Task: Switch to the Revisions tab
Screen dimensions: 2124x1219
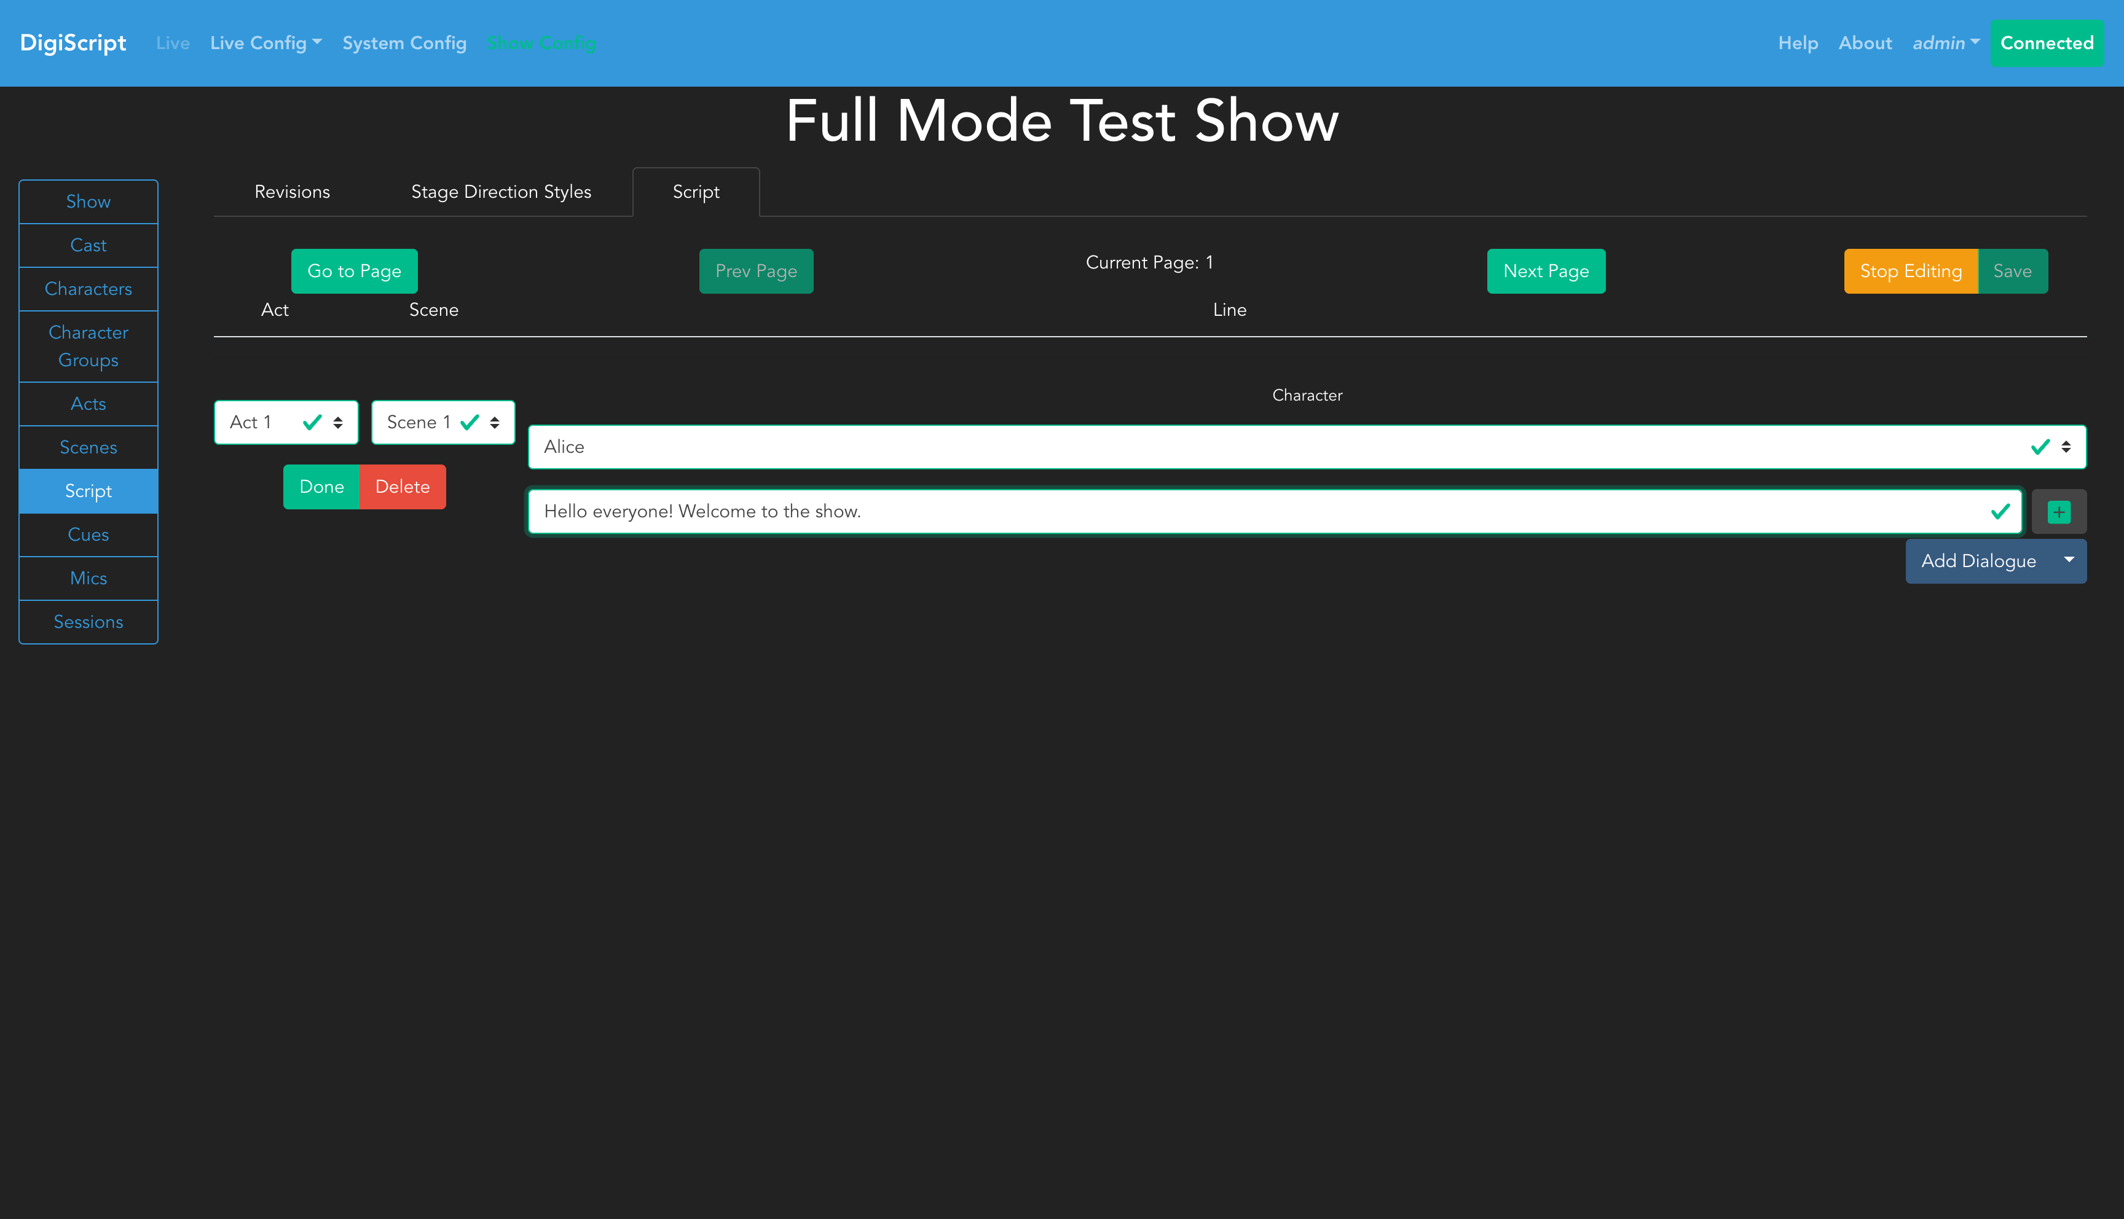Action: coord(292,192)
